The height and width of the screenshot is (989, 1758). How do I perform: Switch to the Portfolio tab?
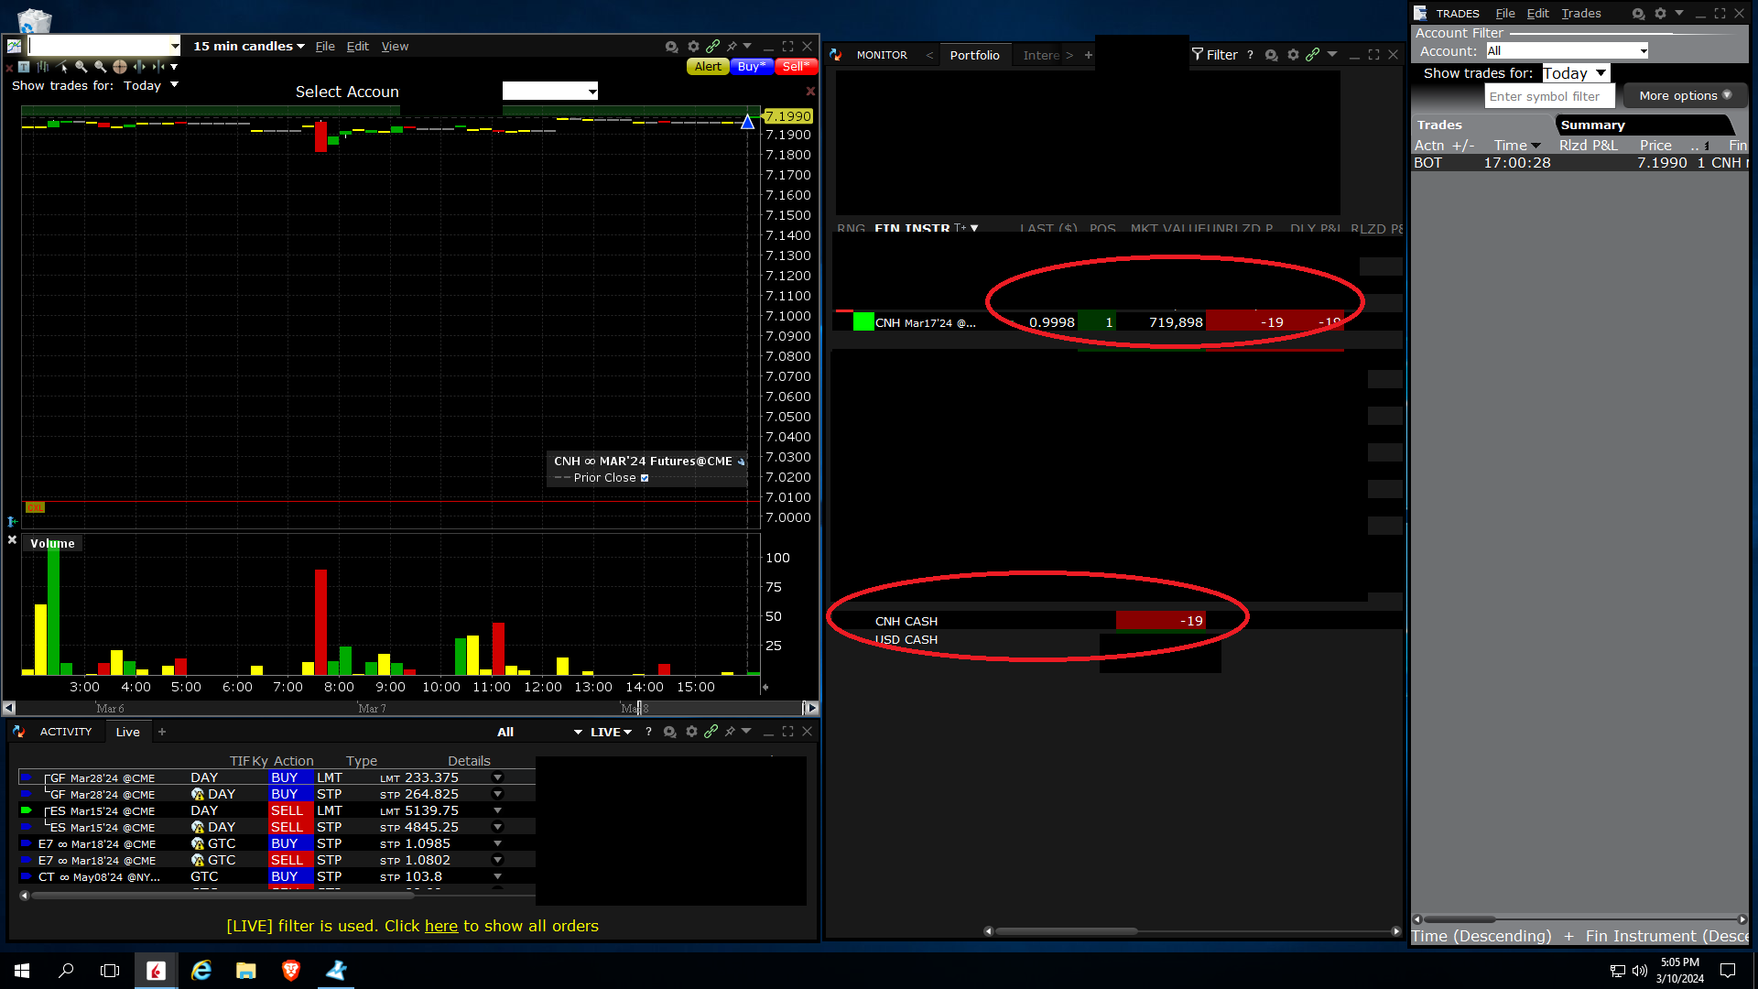pyautogui.click(x=974, y=56)
